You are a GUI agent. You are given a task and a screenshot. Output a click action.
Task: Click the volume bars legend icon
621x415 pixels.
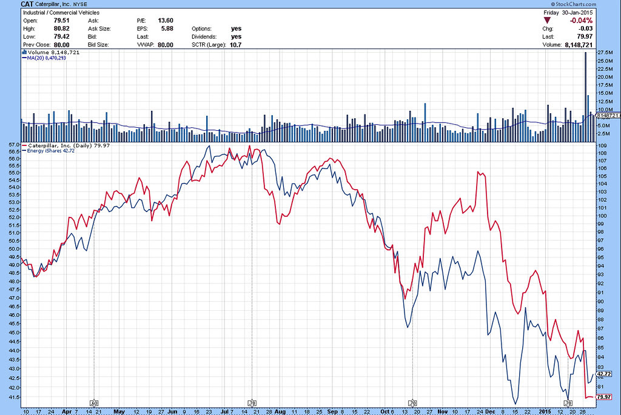24,52
